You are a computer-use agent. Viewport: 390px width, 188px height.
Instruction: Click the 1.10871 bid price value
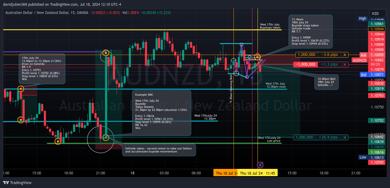(x=377, y=74)
